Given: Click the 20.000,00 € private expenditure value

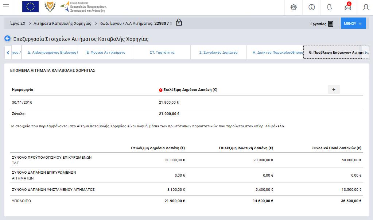Looking at the screenshot, I should pos(263,160).
